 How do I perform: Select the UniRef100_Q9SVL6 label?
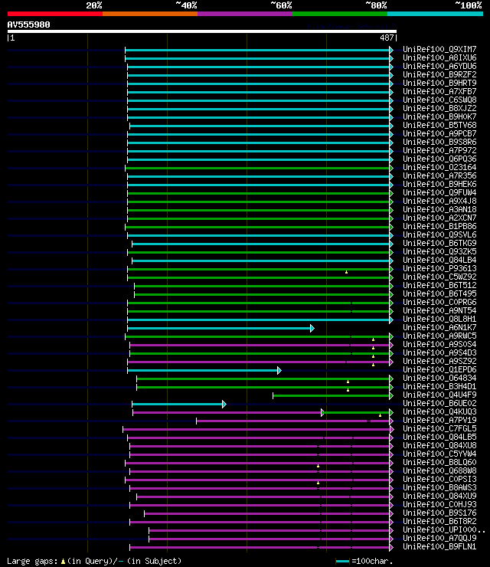click(x=439, y=234)
